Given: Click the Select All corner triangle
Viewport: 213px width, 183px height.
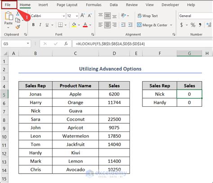Looking at the screenshot, I should click(5, 53).
